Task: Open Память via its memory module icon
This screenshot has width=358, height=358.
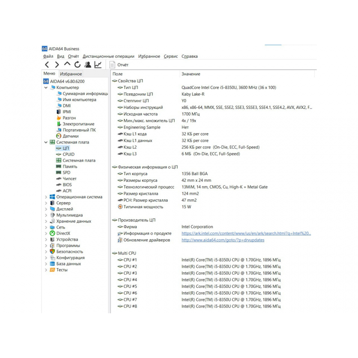Action: [59, 166]
